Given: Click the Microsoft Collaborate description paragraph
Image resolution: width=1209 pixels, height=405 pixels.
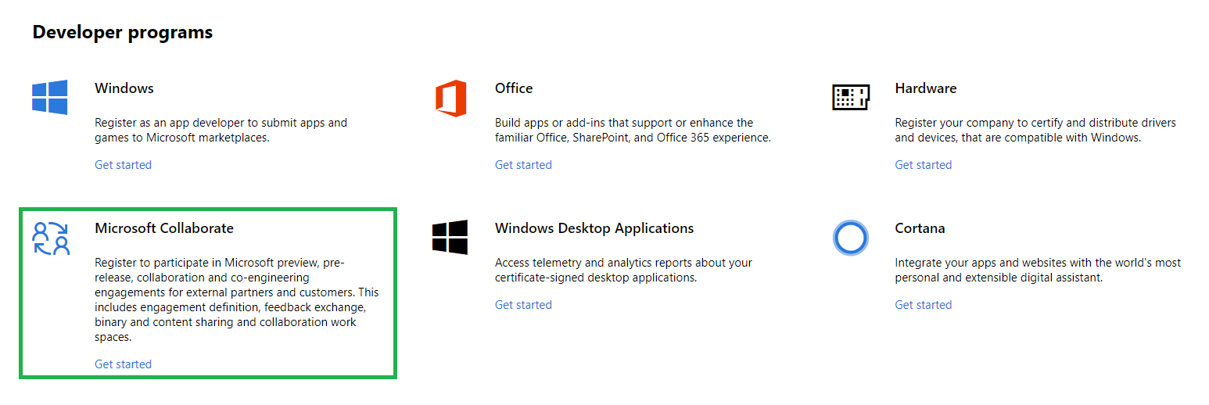Looking at the screenshot, I should click(x=237, y=300).
